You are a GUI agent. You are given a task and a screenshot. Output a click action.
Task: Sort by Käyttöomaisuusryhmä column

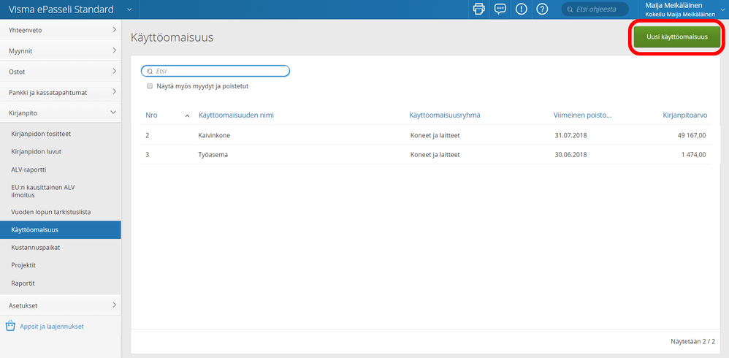(x=444, y=115)
